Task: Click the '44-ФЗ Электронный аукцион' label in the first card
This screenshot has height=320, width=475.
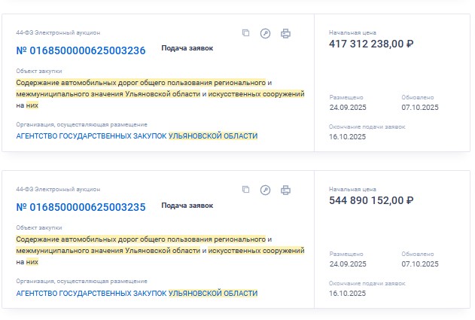Action: click(x=58, y=33)
